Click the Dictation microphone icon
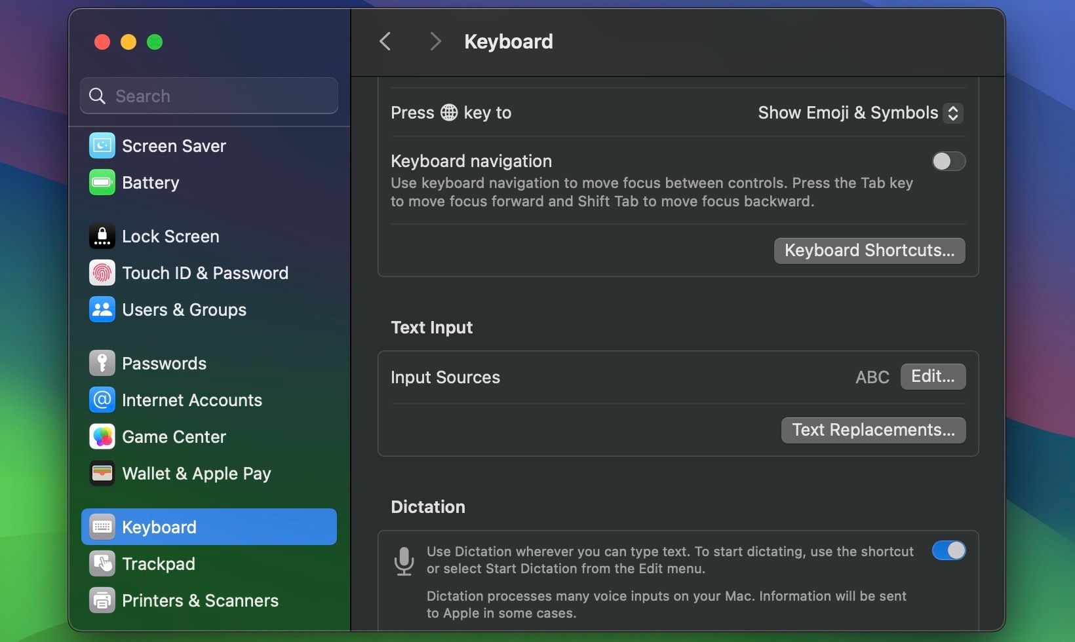The width and height of the screenshot is (1075, 642). 404,561
